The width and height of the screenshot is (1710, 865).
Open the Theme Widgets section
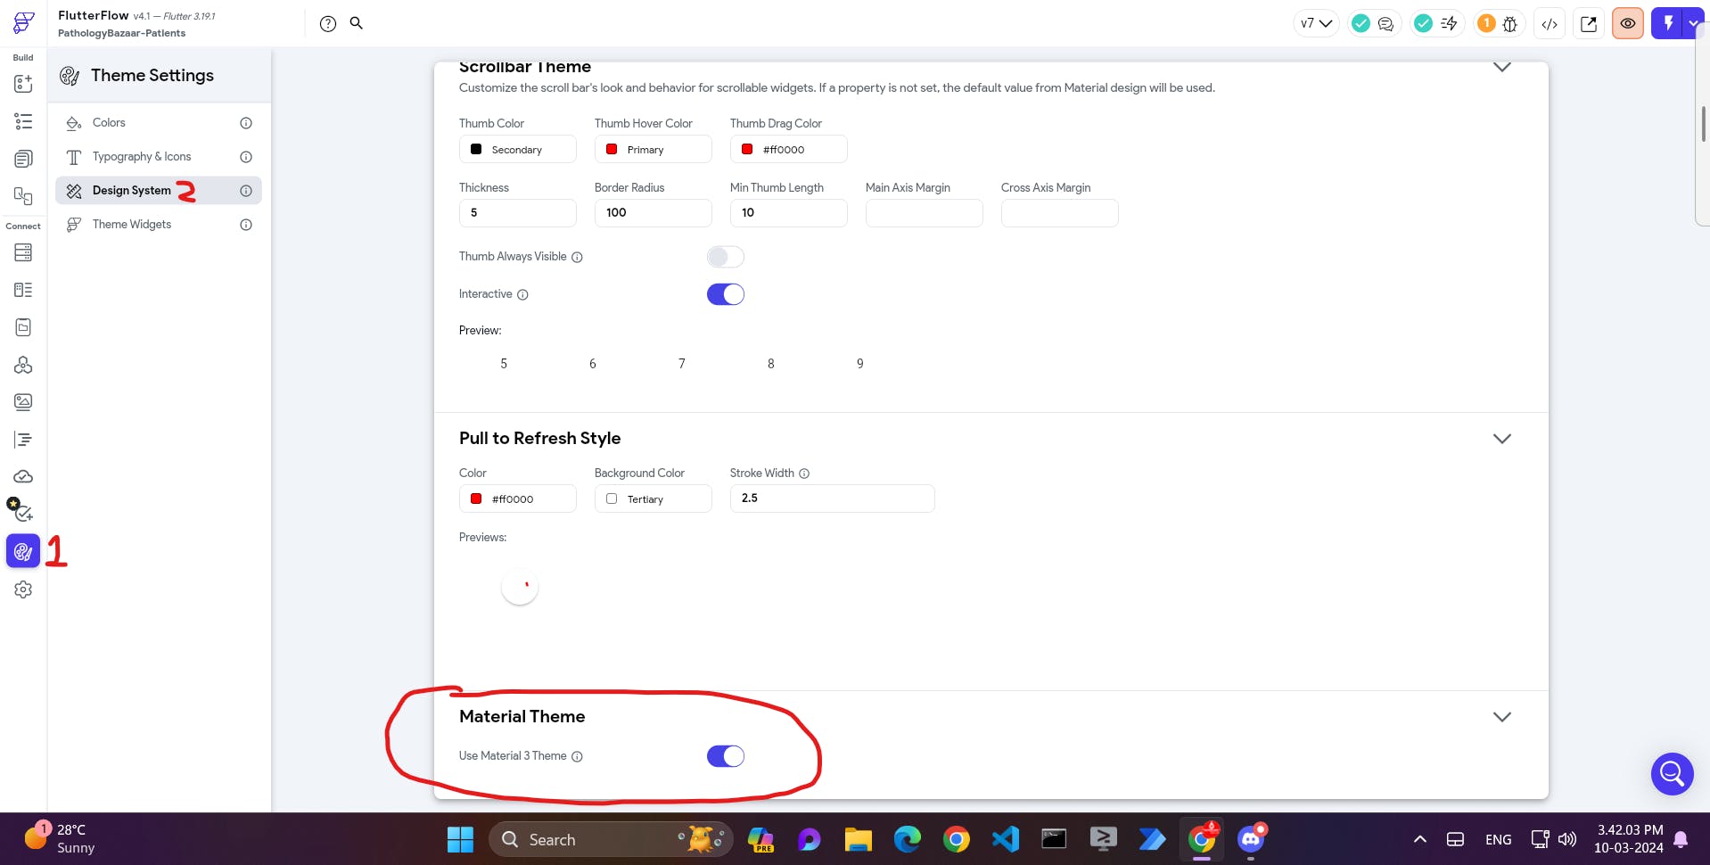click(159, 225)
